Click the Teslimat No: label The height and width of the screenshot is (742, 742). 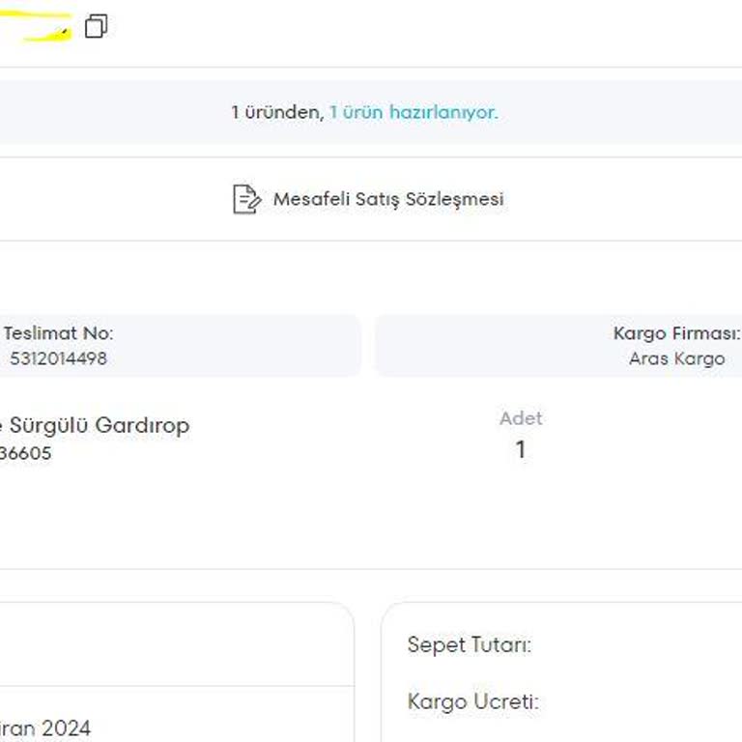[59, 333]
